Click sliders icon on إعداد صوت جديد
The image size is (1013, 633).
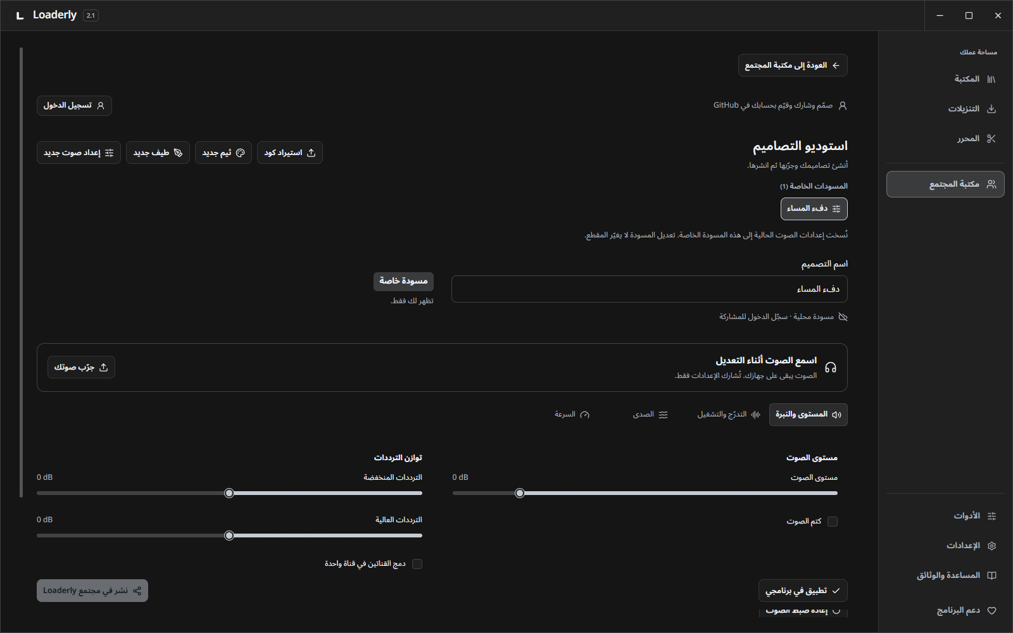[109, 153]
